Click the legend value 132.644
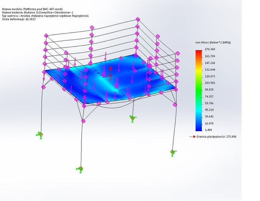The image size is (260, 201). [210, 70]
